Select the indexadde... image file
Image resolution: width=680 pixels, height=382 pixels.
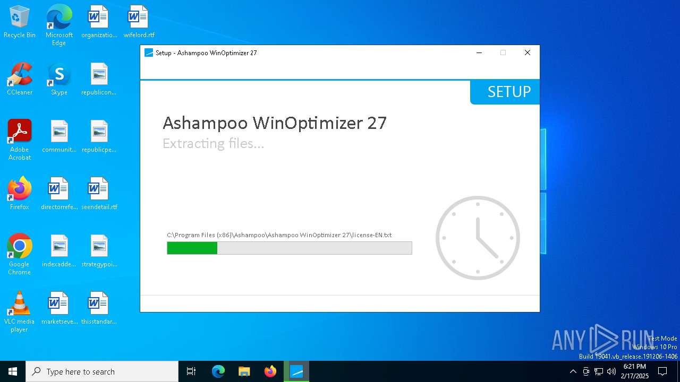[59, 251]
